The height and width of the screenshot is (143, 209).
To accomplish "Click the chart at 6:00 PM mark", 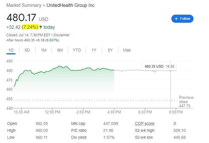I will [x=145, y=112].
